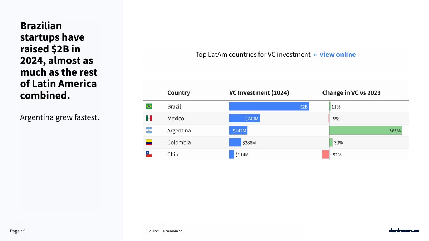Click Argentina's green 565% change bar

[x=365, y=130]
